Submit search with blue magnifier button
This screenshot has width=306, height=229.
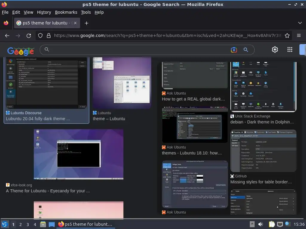246,50
